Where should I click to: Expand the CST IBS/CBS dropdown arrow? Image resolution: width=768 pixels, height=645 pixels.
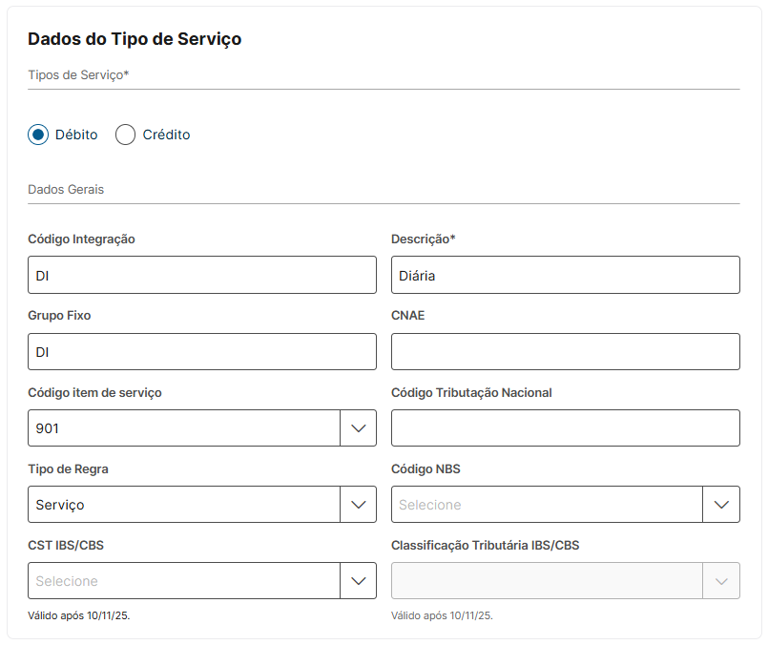click(358, 581)
